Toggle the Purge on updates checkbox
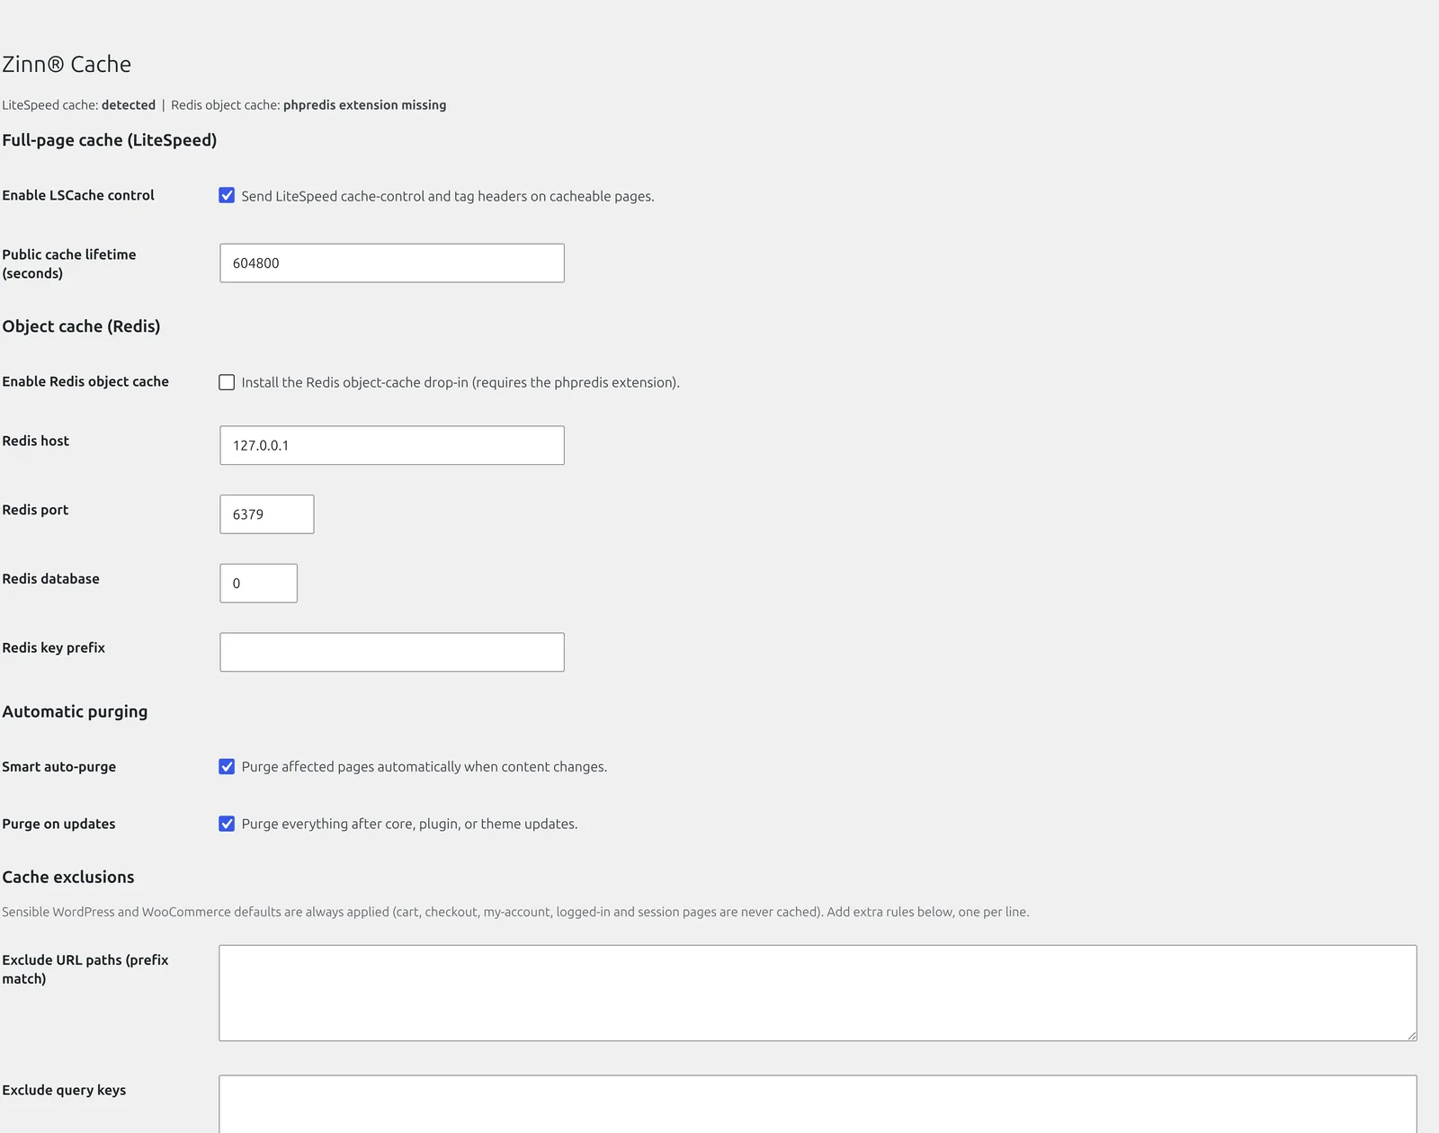 pyautogui.click(x=227, y=824)
